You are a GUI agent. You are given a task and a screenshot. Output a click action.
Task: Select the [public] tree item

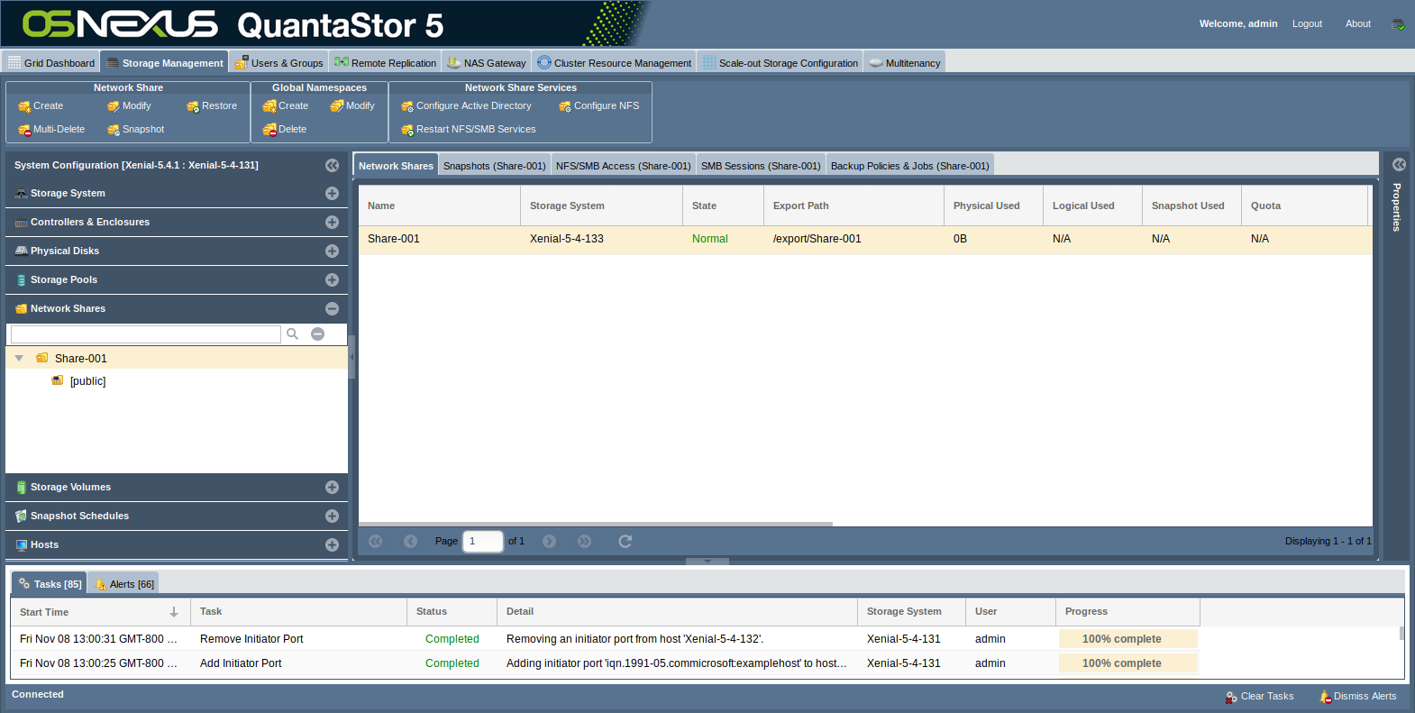pos(87,381)
